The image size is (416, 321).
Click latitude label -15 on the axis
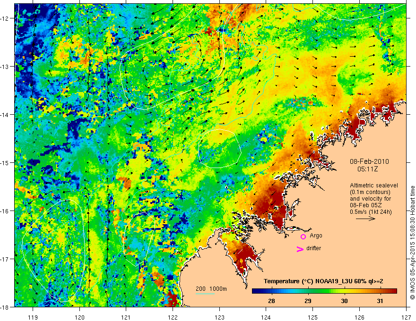(5, 162)
